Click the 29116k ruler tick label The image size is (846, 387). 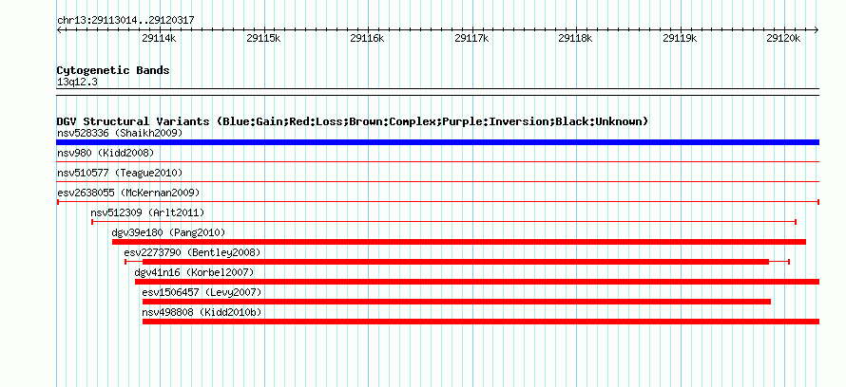pyautogui.click(x=367, y=38)
